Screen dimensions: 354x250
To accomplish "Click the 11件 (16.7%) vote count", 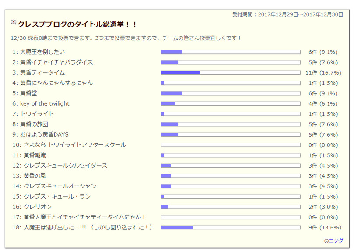I will (323, 73).
